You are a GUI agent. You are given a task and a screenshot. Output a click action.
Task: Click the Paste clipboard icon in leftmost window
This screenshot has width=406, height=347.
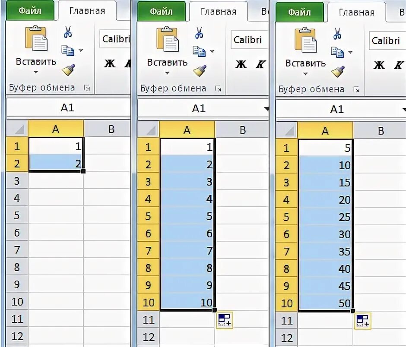point(36,39)
